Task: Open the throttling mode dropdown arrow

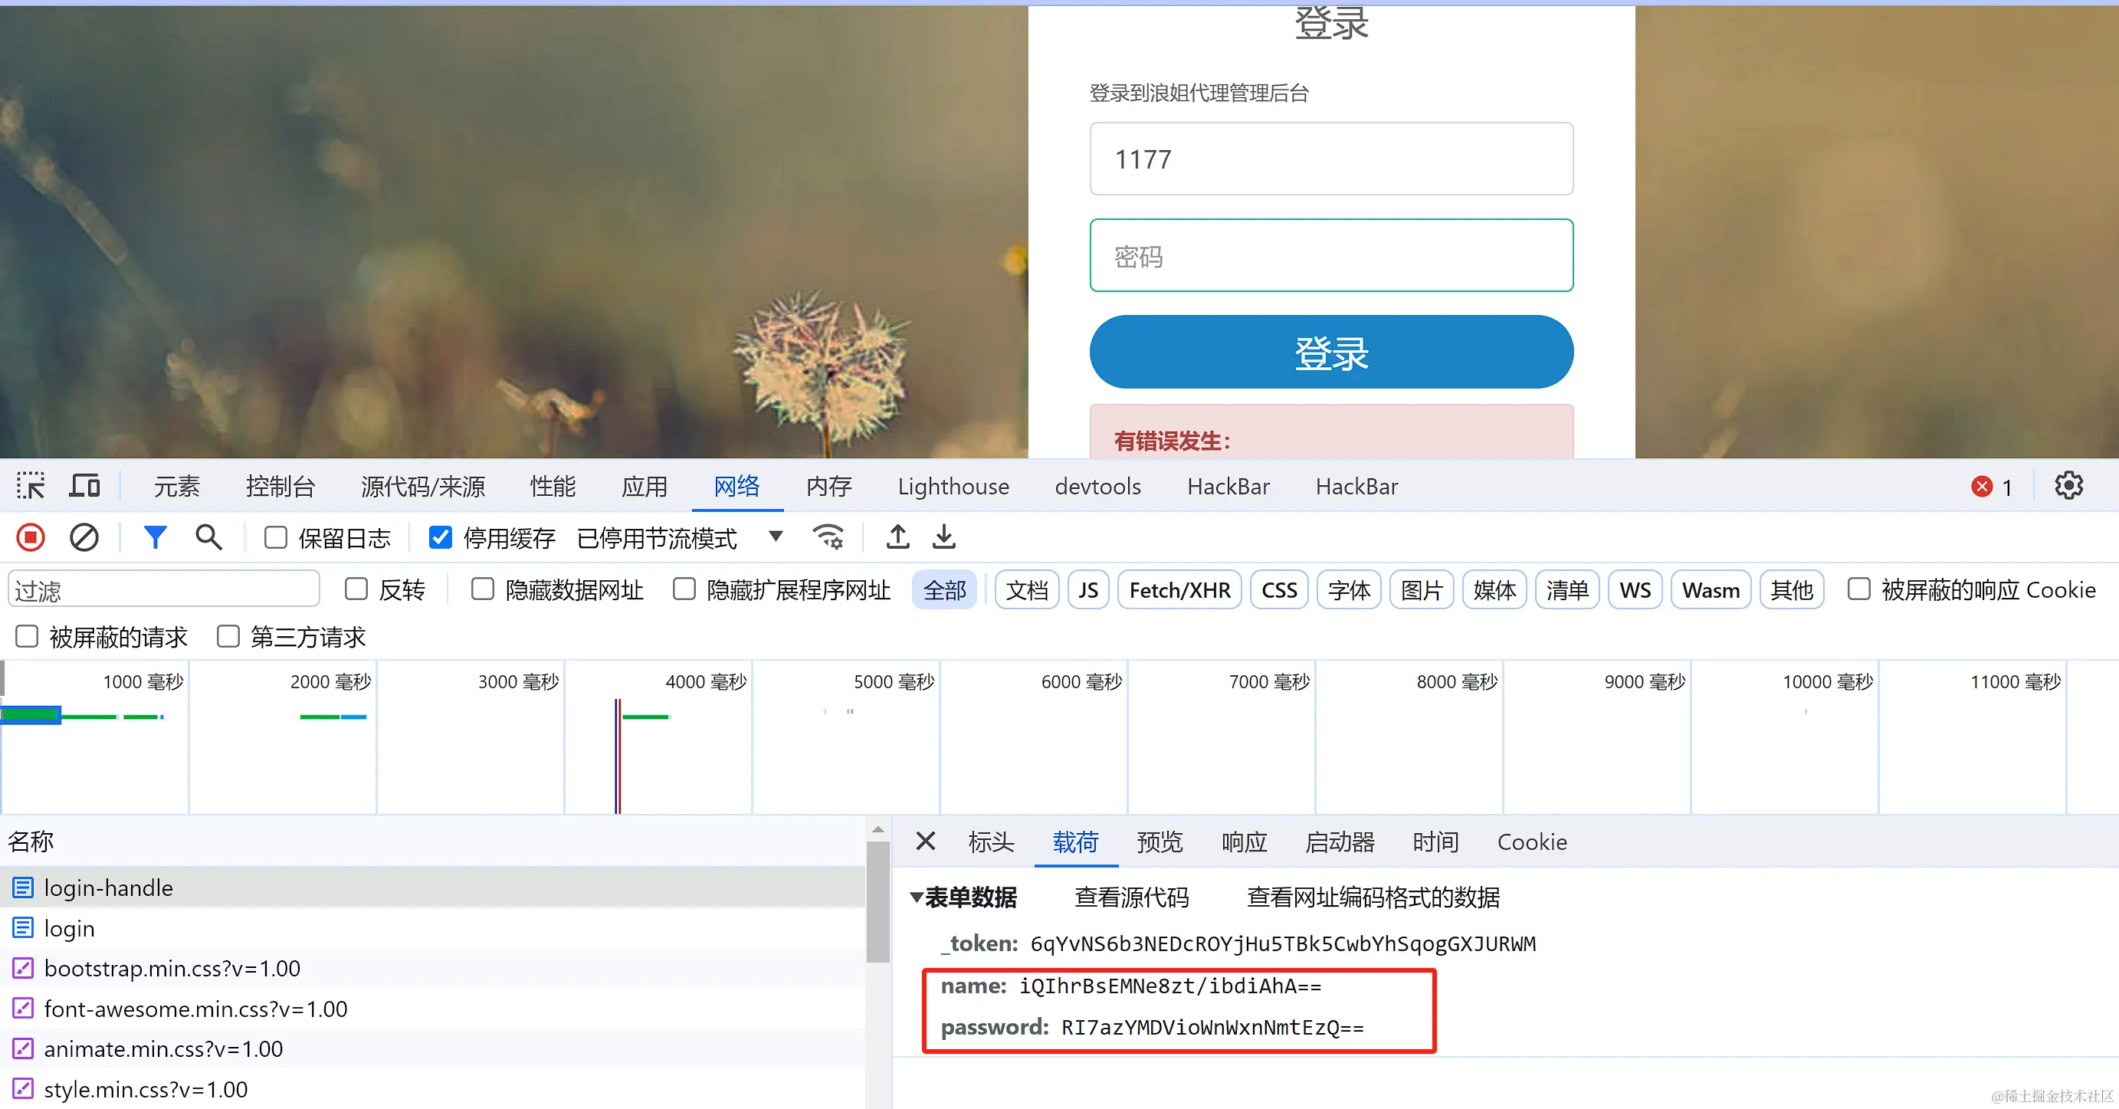Action: coord(775,536)
